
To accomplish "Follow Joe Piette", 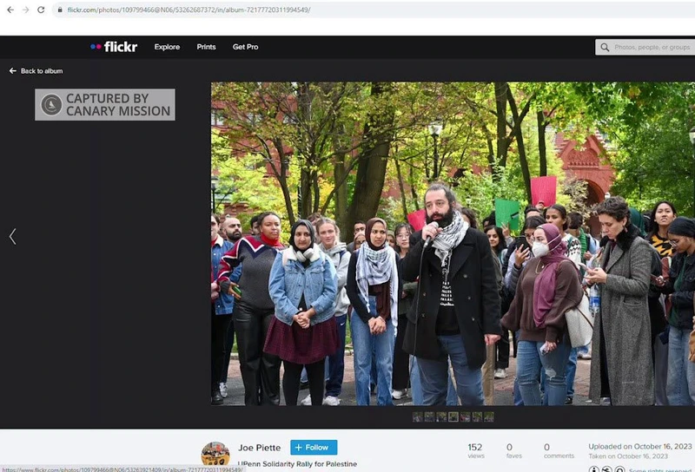I will 313,448.
